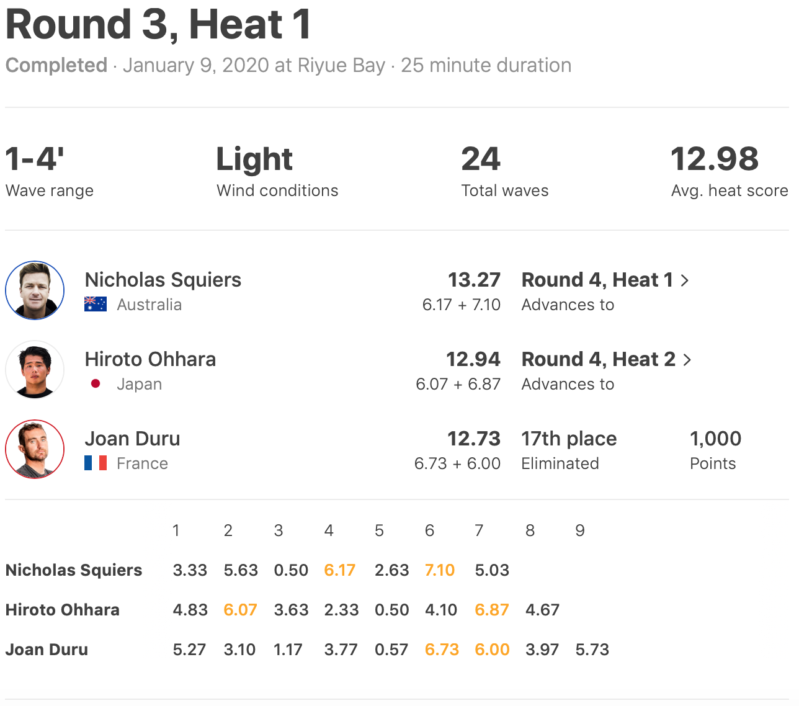Click the 17th place result text
799x706 pixels.
pyautogui.click(x=569, y=439)
